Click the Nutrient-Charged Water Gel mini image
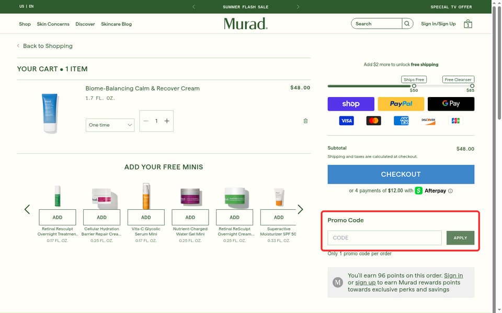Image resolution: width=502 pixels, height=313 pixels. 190,197
